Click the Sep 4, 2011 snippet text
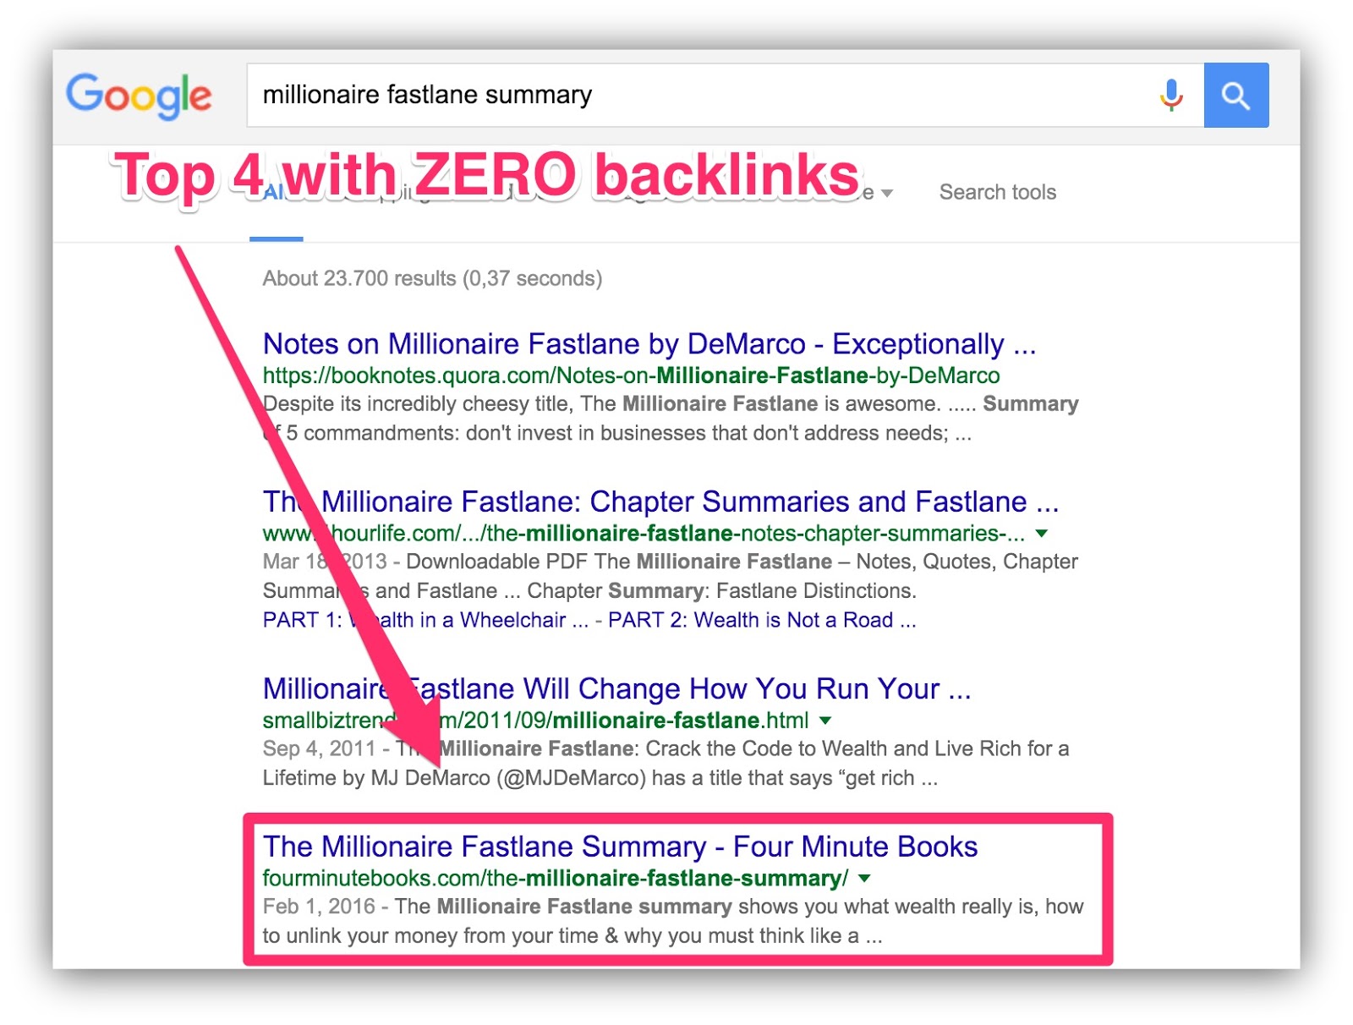The width and height of the screenshot is (1353, 1025). click(666, 748)
